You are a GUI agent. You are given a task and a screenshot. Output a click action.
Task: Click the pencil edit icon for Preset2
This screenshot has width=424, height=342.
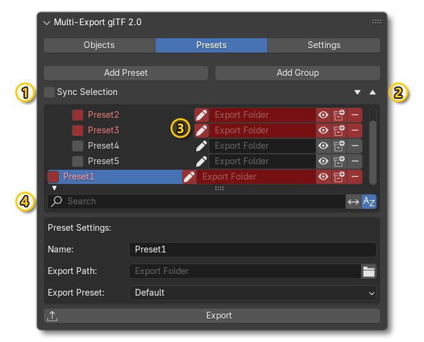click(x=201, y=115)
